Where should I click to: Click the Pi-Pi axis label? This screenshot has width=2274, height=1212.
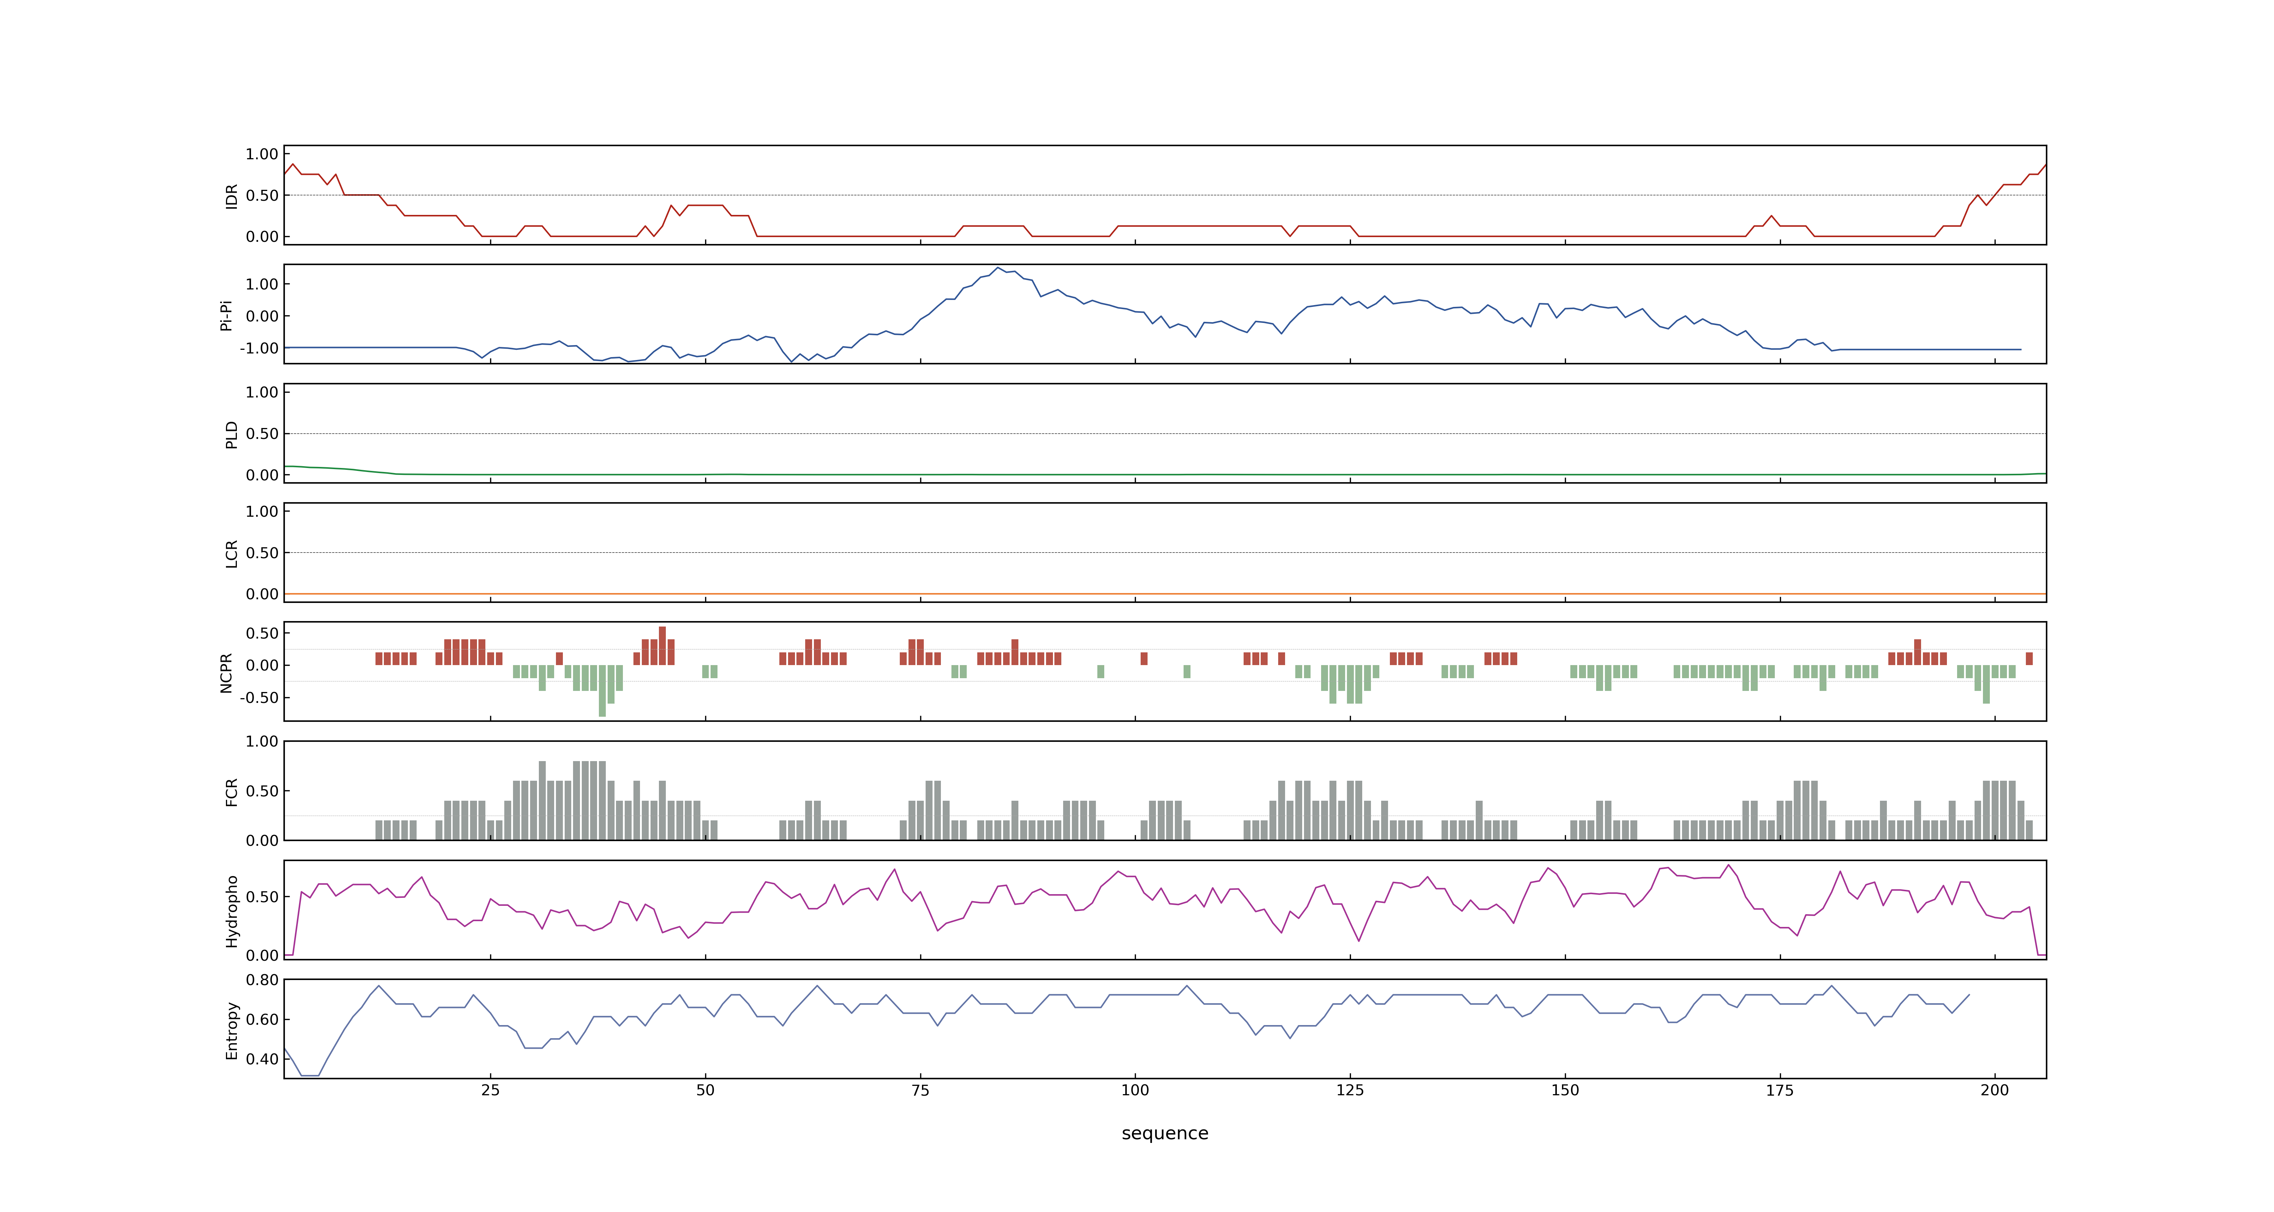(226, 316)
